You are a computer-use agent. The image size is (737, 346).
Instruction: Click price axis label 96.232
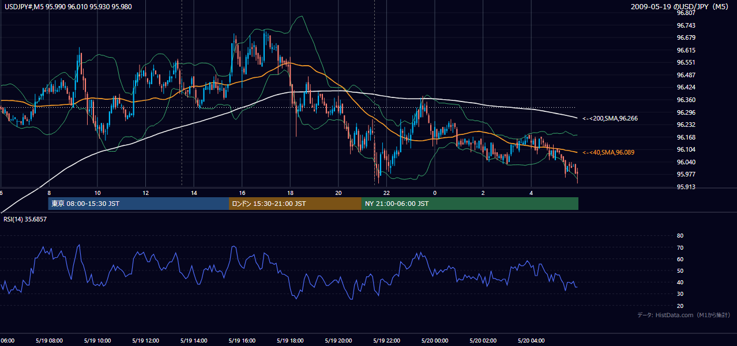[x=686, y=125]
